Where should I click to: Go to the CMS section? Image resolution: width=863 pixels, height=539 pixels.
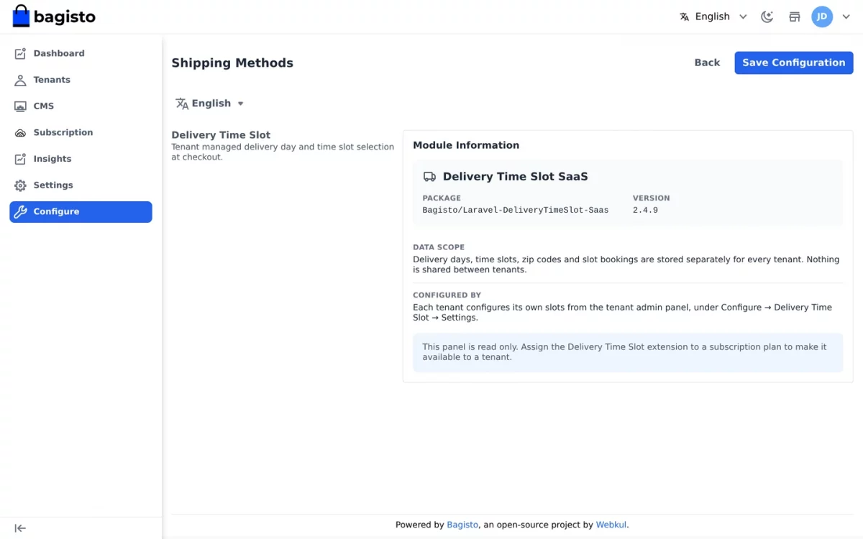(x=81, y=106)
